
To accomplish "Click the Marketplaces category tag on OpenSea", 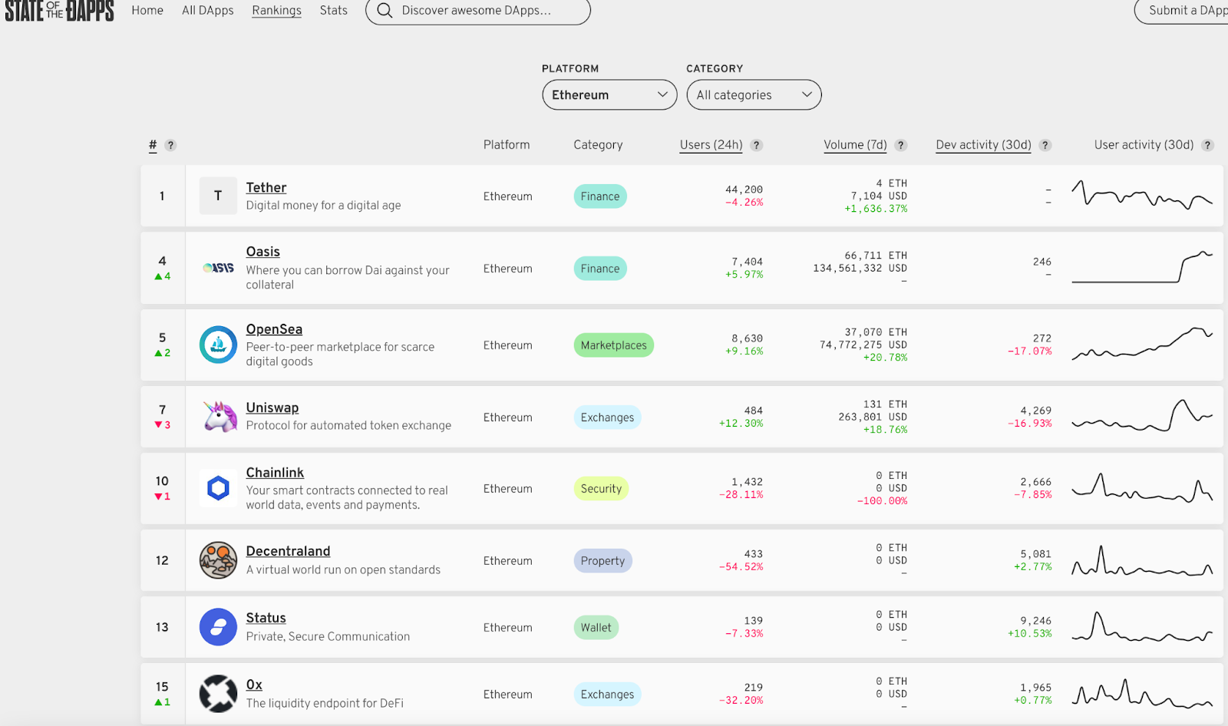I will (x=613, y=345).
